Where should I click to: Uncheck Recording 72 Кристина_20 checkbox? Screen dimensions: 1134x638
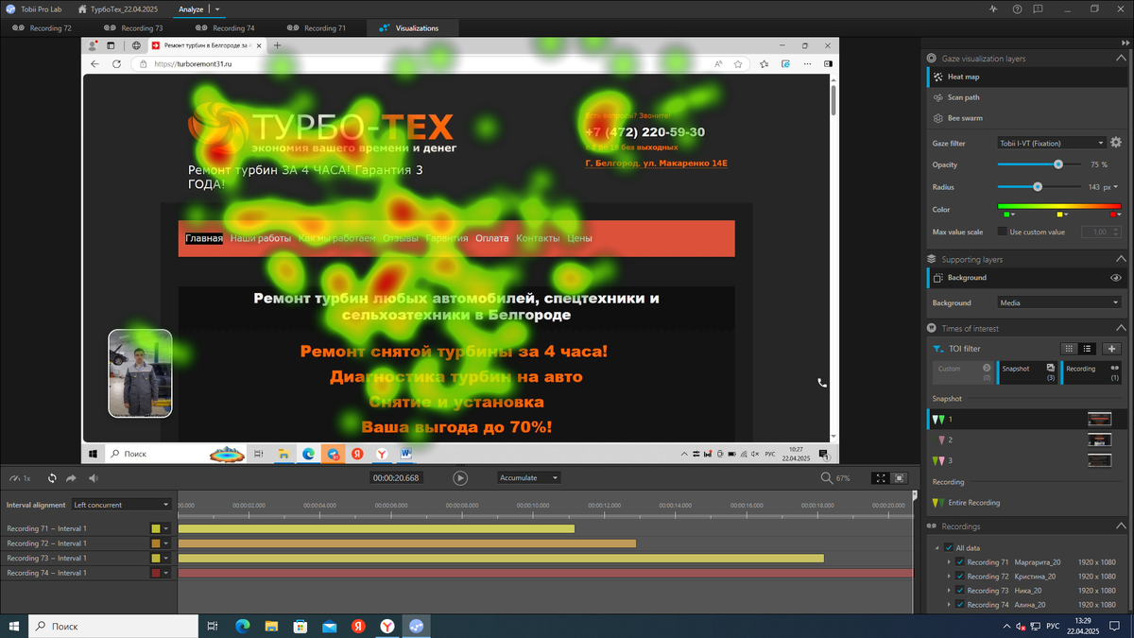[960, 576]
